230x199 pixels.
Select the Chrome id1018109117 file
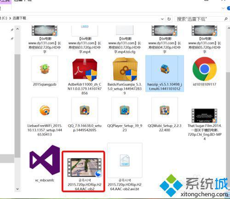click(204, 69)
